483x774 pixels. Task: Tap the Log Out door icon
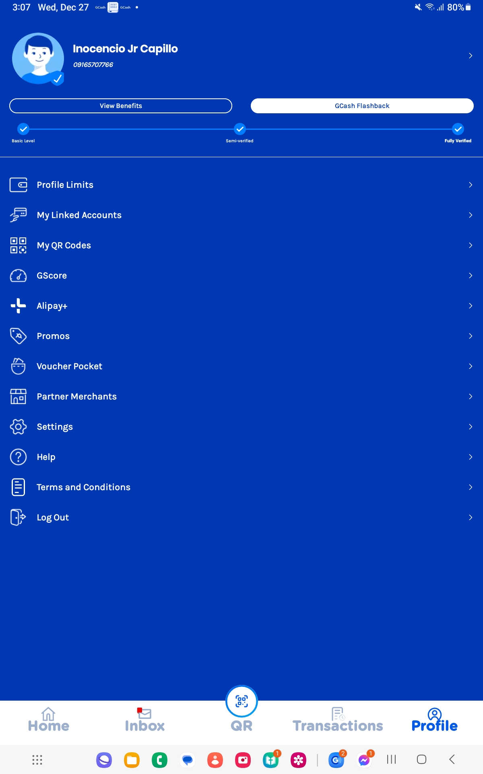click(x=18, y=518)
